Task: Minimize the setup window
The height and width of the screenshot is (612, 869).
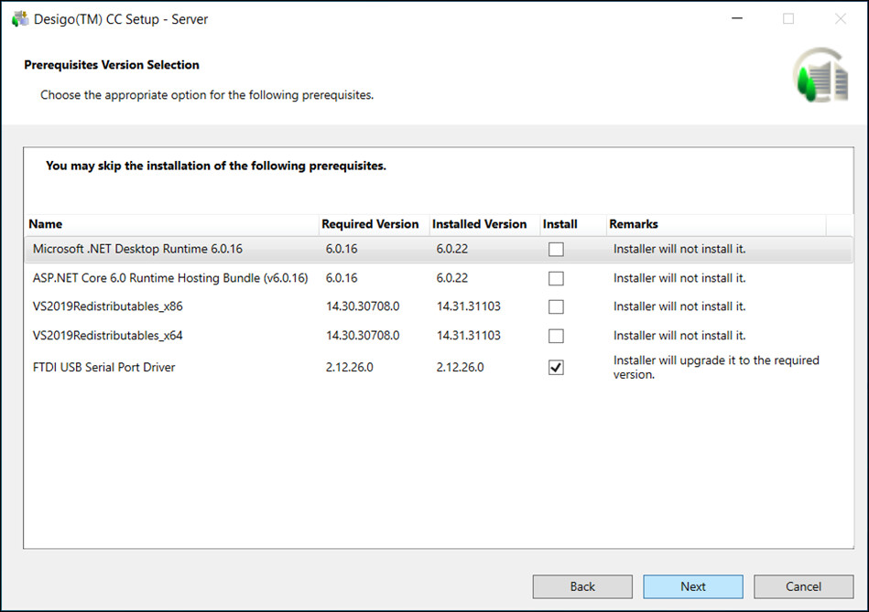Action: coord(735,19)
